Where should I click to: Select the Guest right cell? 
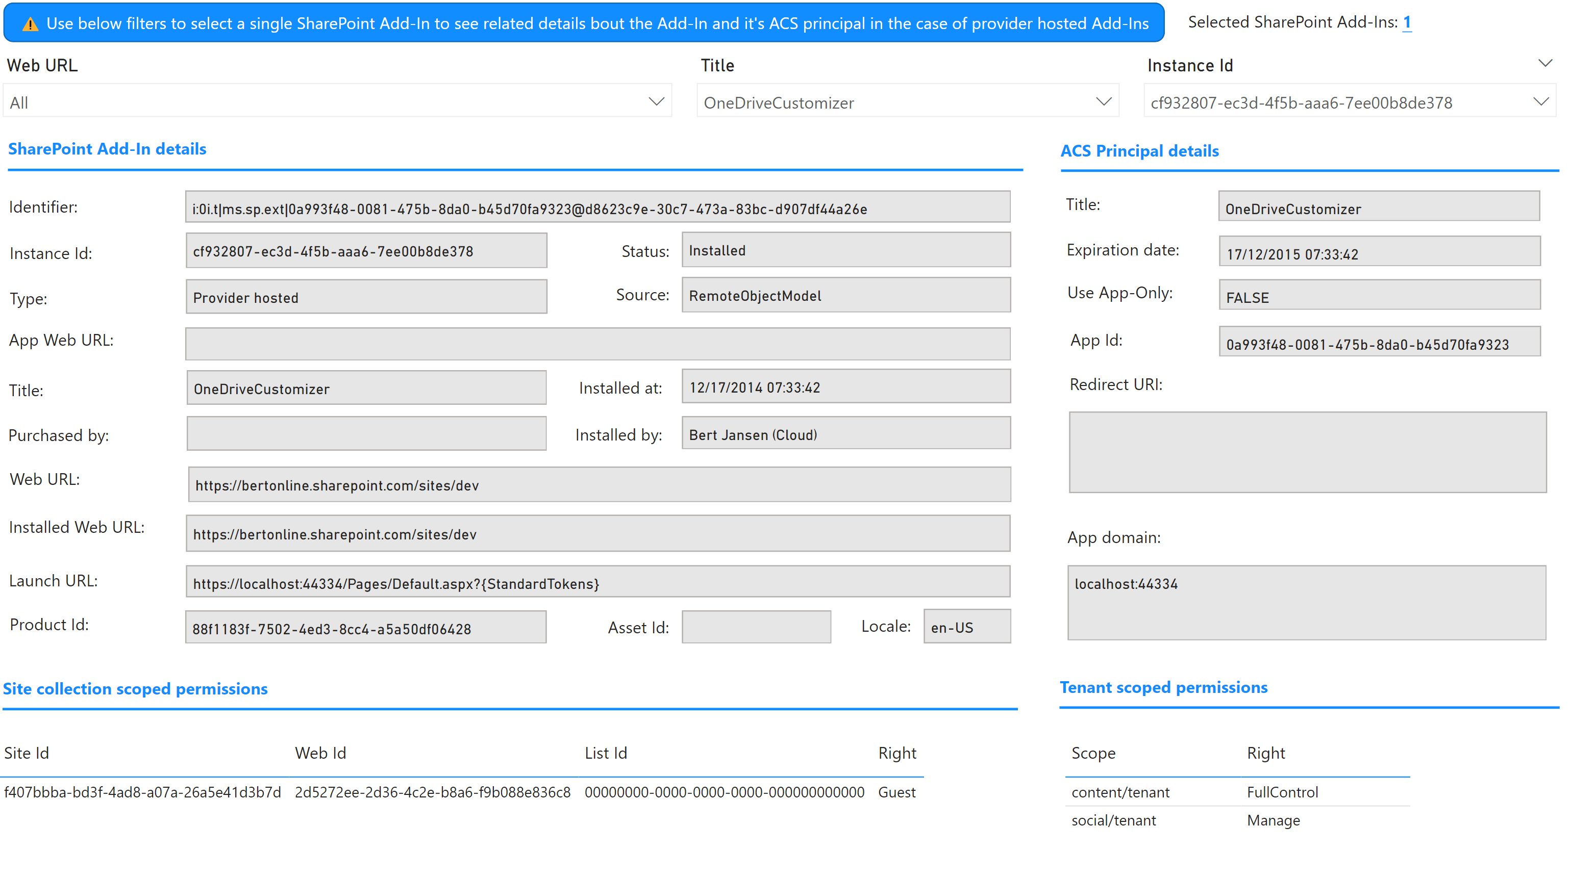point(897,793)
